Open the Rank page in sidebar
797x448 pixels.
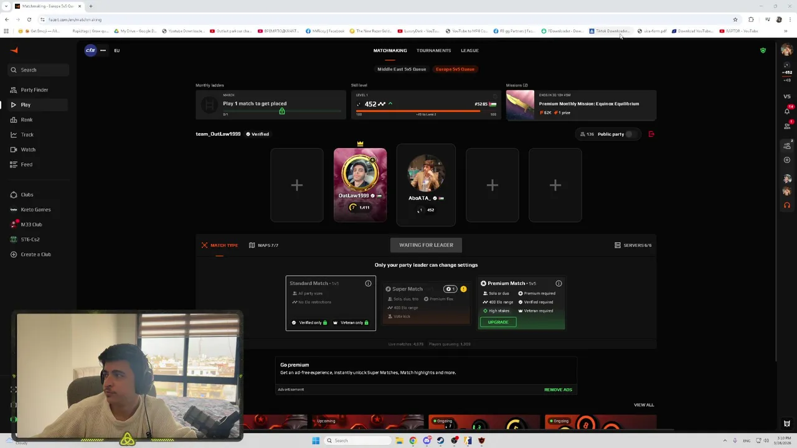click(21, 119)
